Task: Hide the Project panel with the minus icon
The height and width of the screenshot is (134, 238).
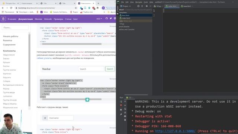Action: [x=150, y=6]
